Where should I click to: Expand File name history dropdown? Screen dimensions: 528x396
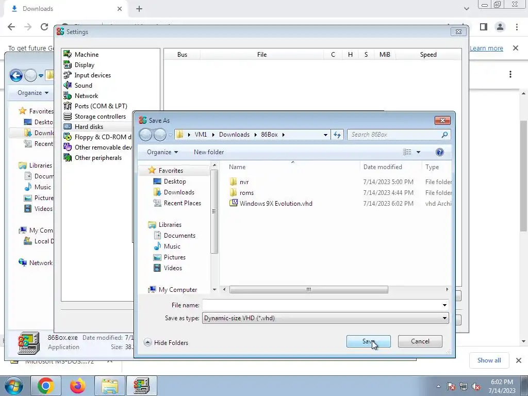pos(444,305)
